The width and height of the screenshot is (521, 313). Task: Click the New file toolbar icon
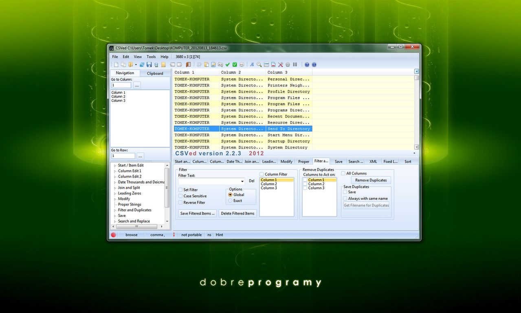(116, 64)
